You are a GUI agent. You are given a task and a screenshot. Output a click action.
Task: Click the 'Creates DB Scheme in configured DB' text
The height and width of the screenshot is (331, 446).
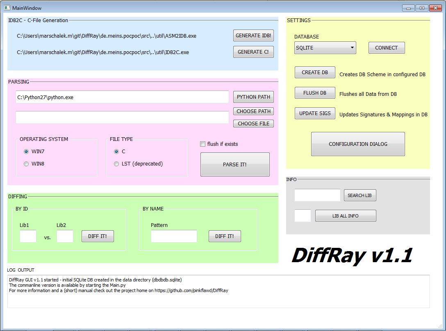click(x=382, y=75)
